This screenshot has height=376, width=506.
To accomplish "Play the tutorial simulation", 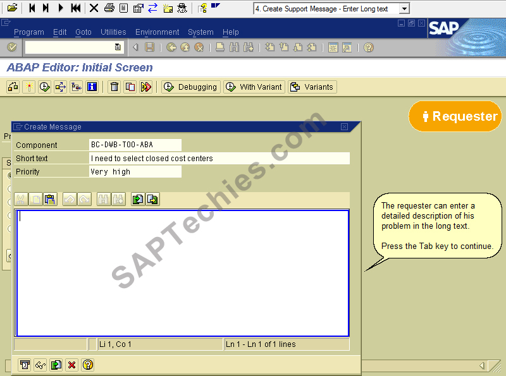I will pos(60,8).
